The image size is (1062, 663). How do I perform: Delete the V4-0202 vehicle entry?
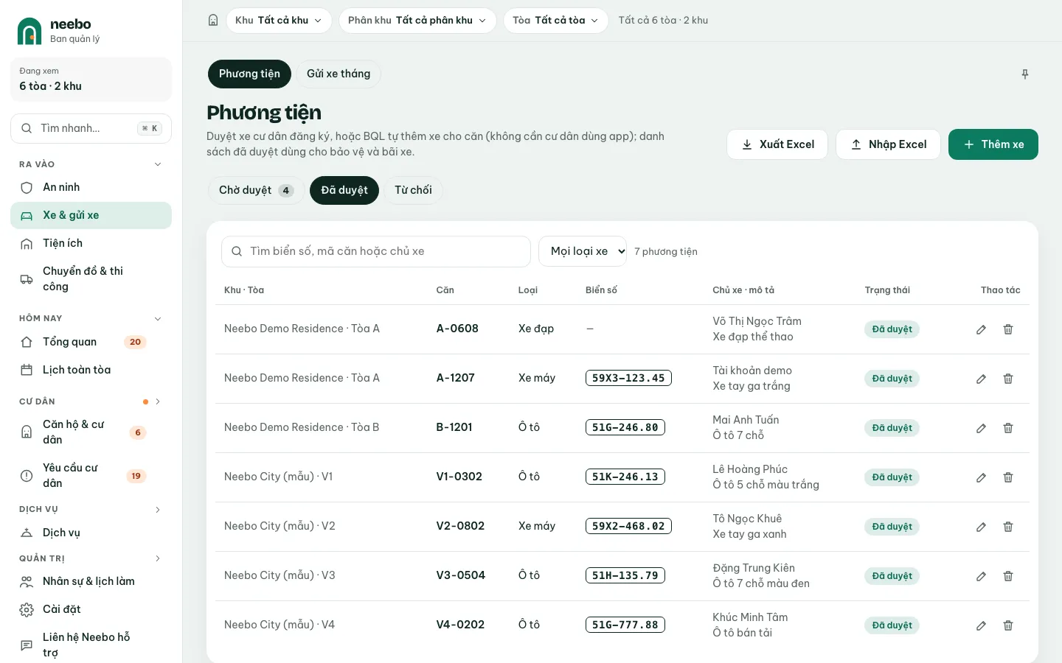[x=1008, y=625]
